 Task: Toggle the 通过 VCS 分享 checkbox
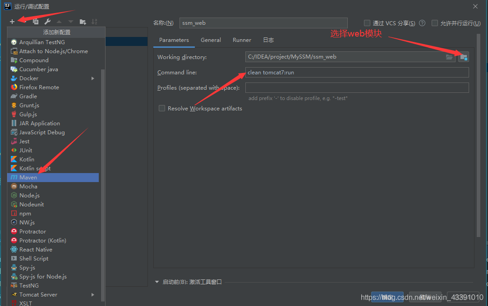pyautogui.click(x=367, y=23)
